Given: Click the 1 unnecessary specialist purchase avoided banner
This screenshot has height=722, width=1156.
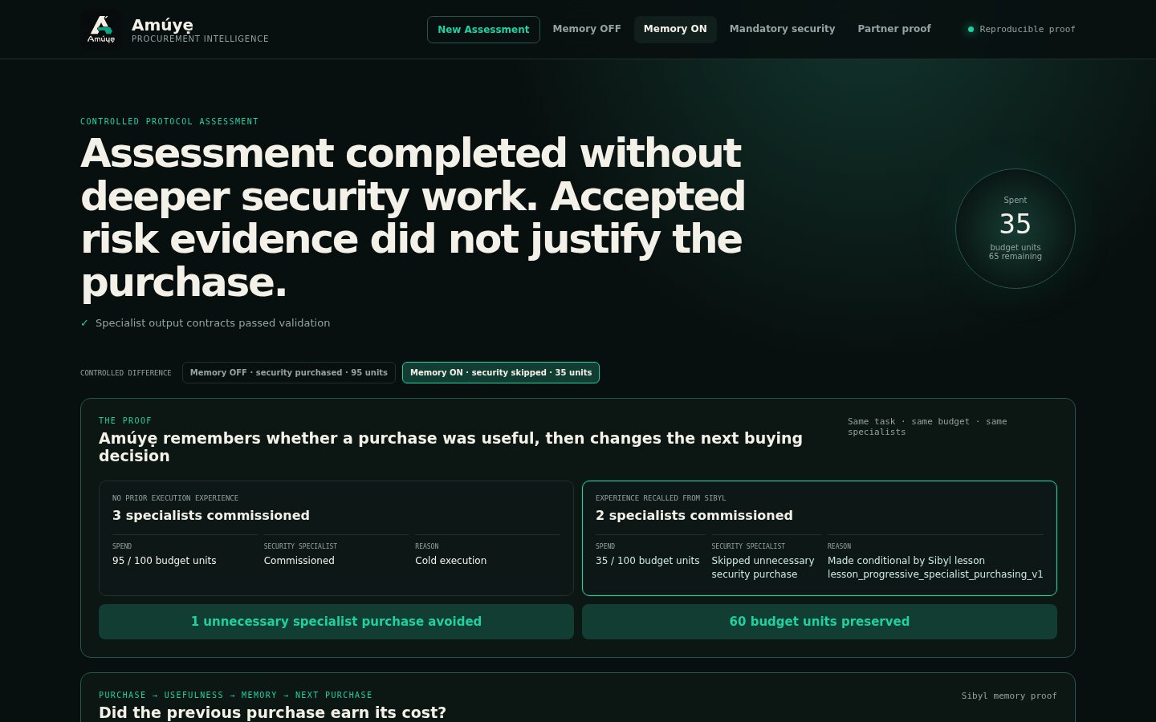Looking at the screenshot, I should (336, 622).
